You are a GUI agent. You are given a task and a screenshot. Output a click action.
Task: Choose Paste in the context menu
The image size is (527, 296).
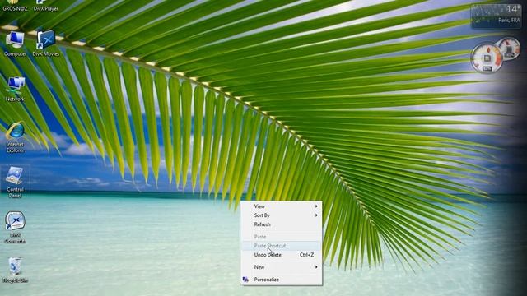tap(282, 237)
